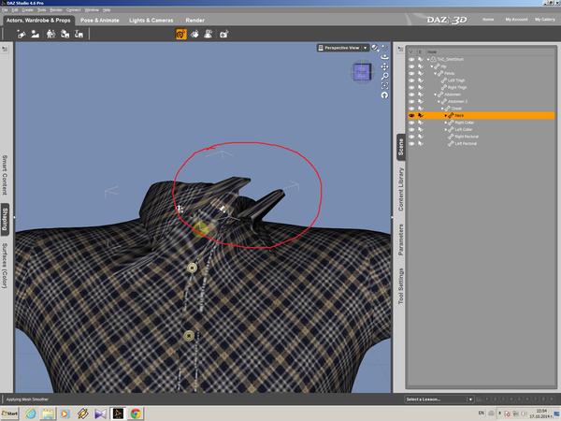Viewport: 561px width, 421px height.
Task: Click the first toolbar icon with the spotlight
Action: [x=22, y=35]
